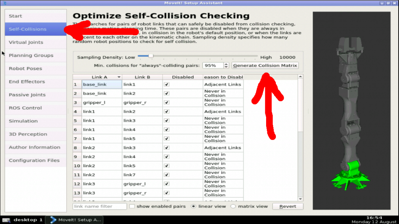Select gripper_r cell in row 3 Link B

(x=142, y=102)
